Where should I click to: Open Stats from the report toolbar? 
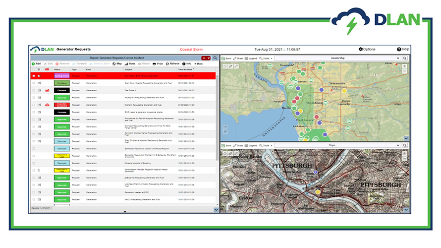click(130, 63)
